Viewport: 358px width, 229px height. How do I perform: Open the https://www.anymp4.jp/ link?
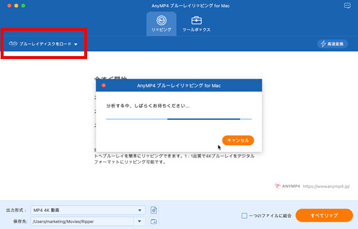[x=326, y=186]
